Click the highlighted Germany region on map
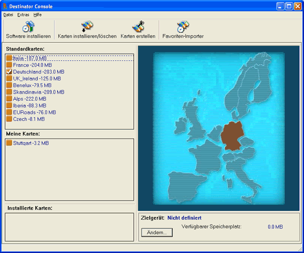Image resolution: width=304 pixels, height=253 pixels. pos(232,135)
